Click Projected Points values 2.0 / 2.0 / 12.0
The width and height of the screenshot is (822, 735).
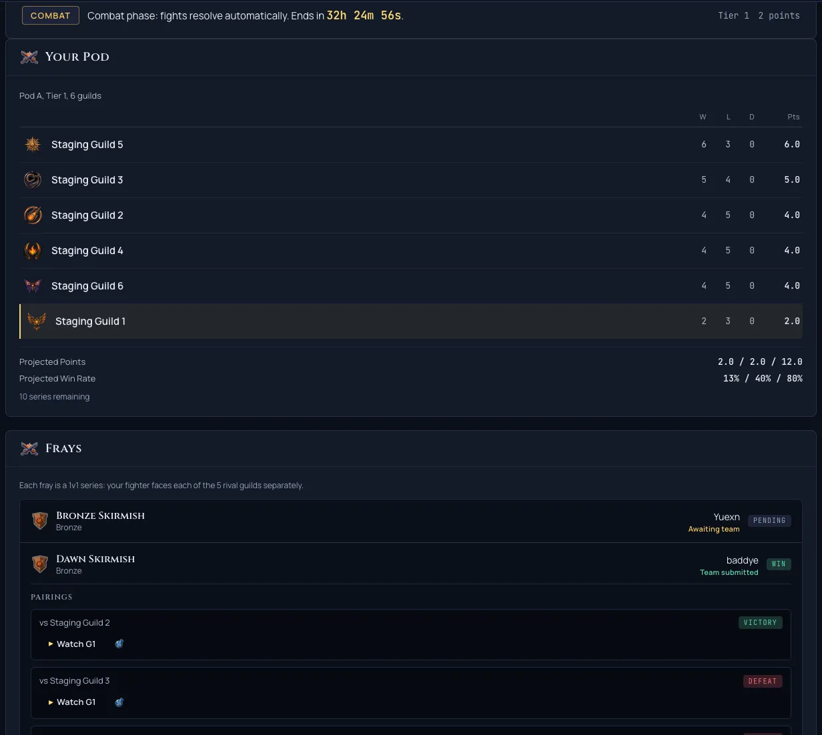click(760, 361)
